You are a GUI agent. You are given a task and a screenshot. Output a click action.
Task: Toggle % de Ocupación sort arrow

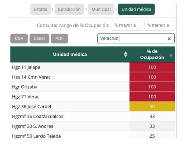click(x=171, y=56)
